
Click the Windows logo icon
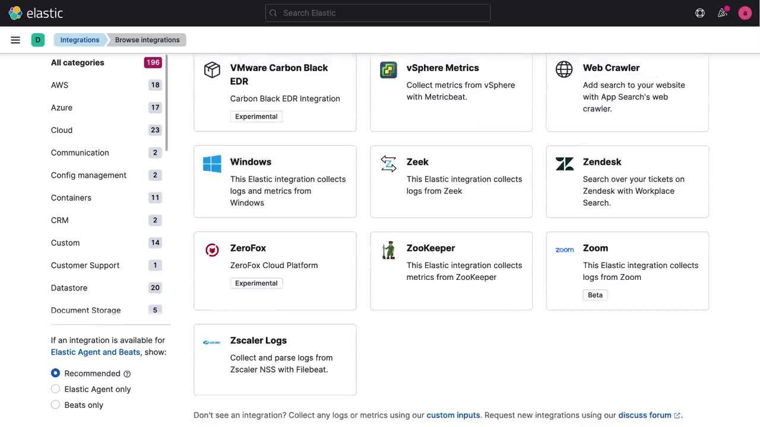pyautogui.click(x=212, y=164)
